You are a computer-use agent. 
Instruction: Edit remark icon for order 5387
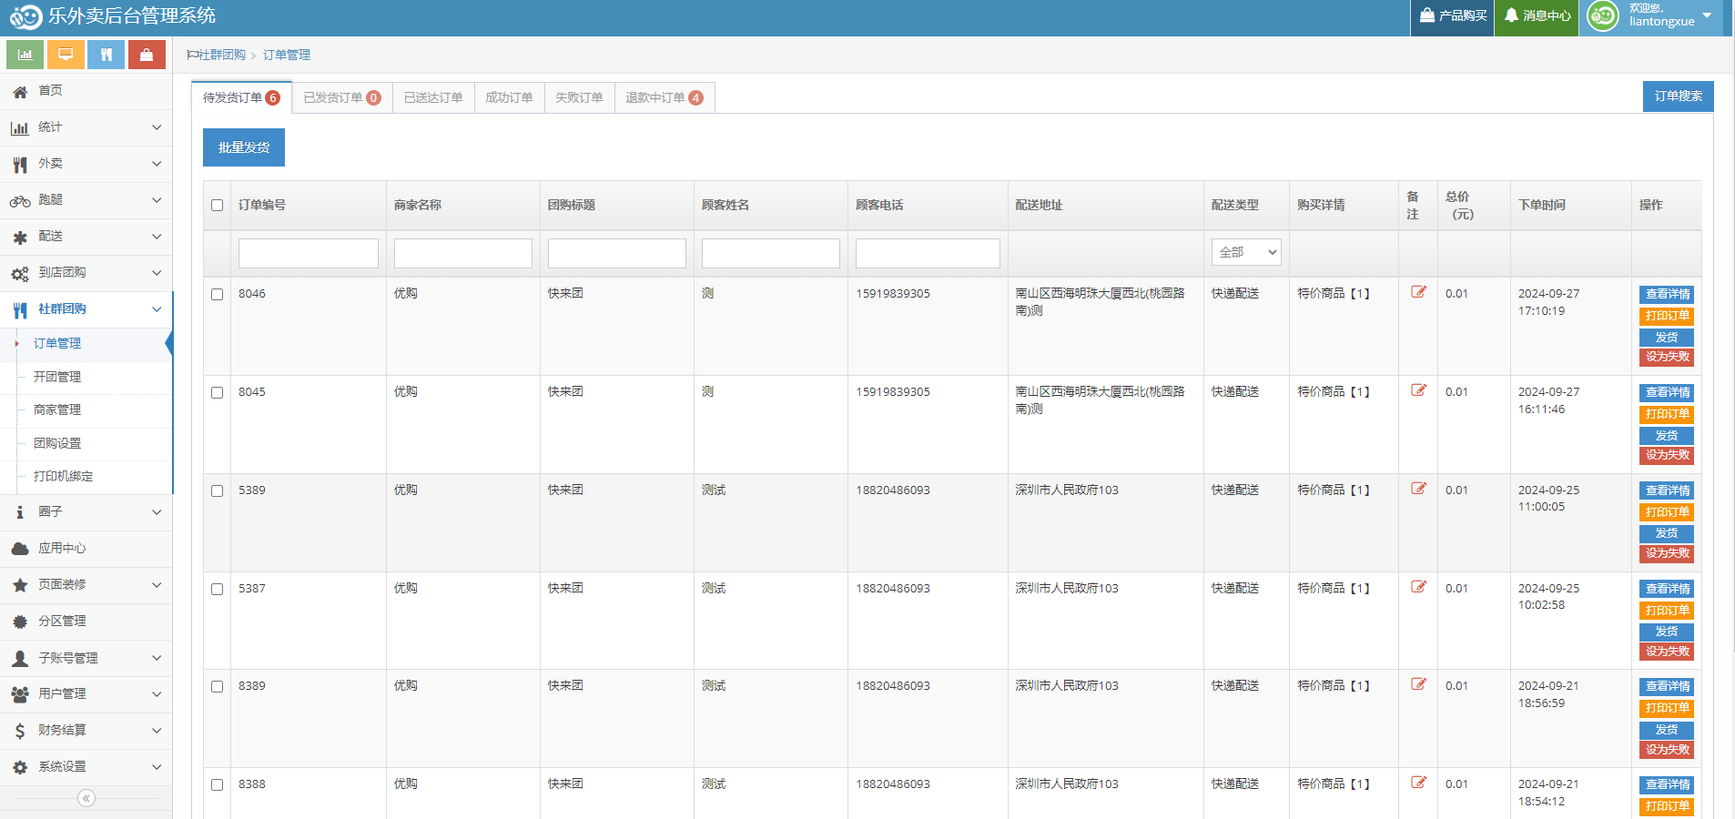click(x=1418, y=587)
